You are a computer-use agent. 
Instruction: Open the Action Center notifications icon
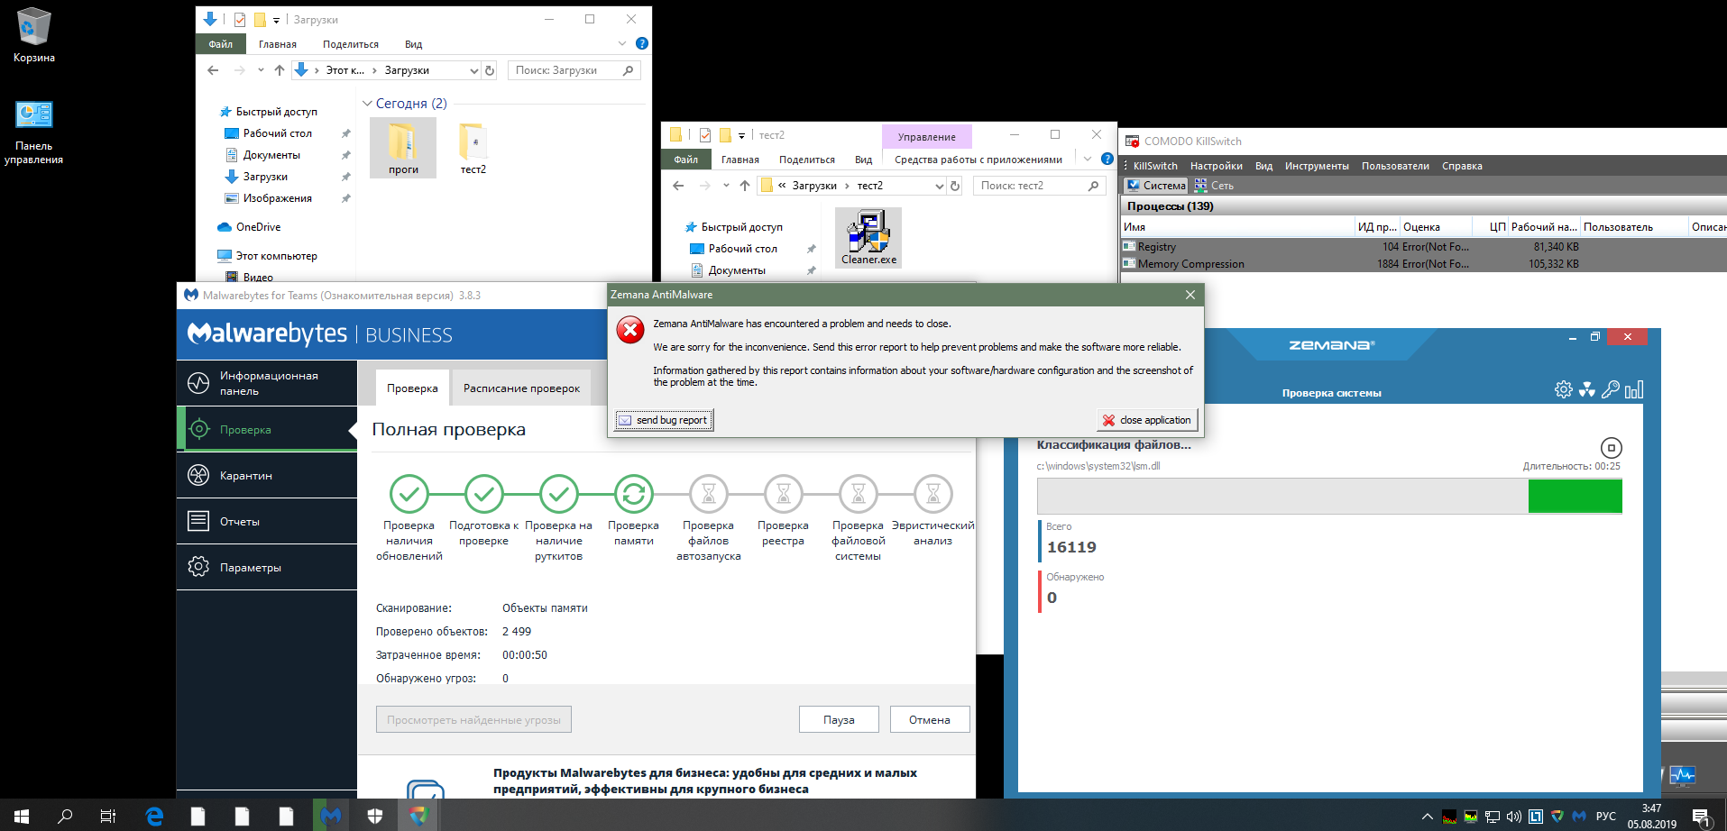pos(1701,817)
